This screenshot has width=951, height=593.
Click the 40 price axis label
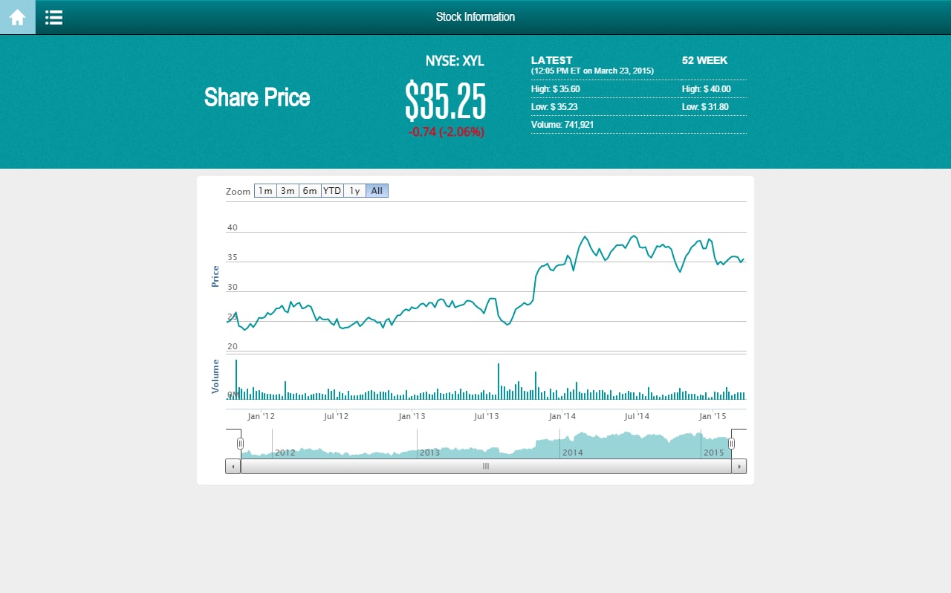pyautogui.click(x=233, y=227)
